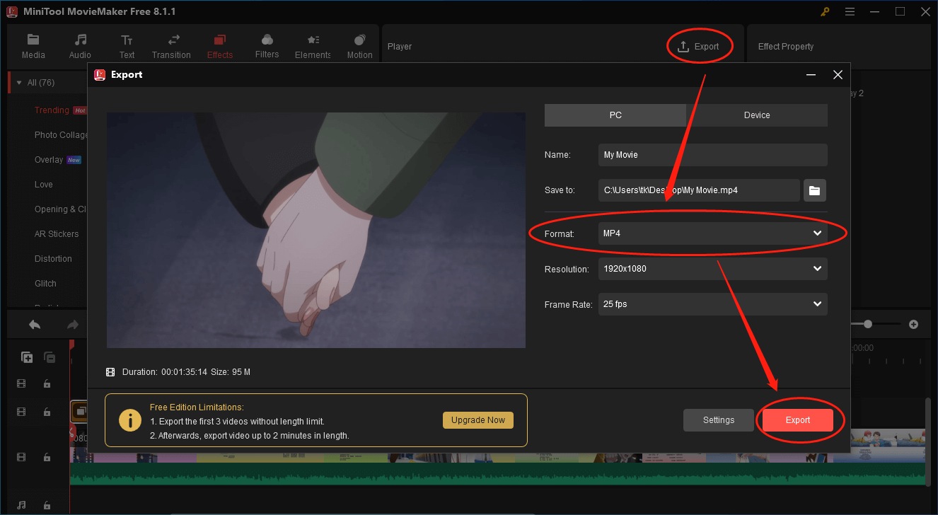938x515 pixels.
Task: Click the 'Size: 95 M' text
Action: point(231,372)
